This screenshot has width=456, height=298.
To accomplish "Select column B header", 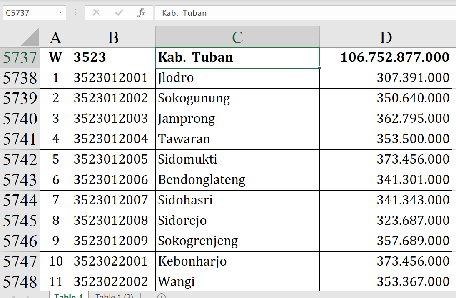I will 113,37.
